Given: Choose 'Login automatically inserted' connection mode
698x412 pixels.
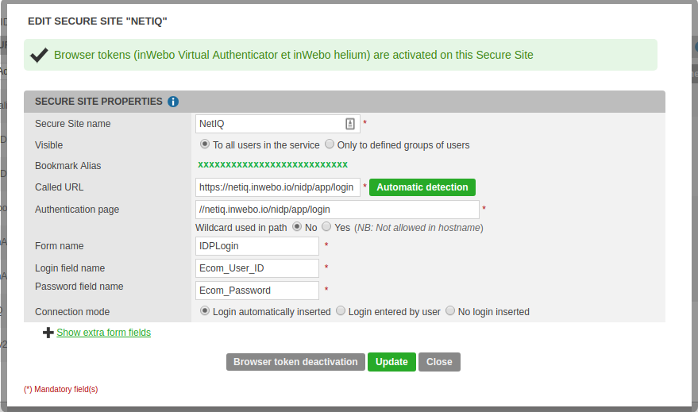Looking at the screenshot, I should click(x=205, y=311).
